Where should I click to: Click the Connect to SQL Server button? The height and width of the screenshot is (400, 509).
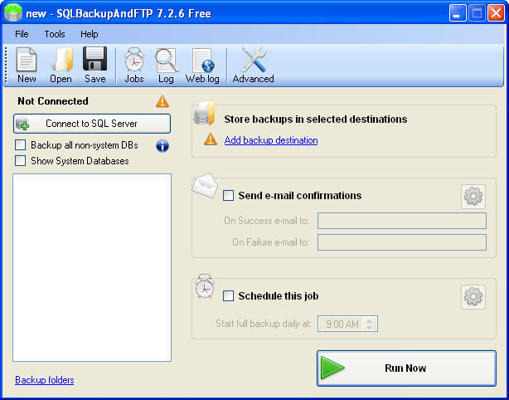click(92, 124)
